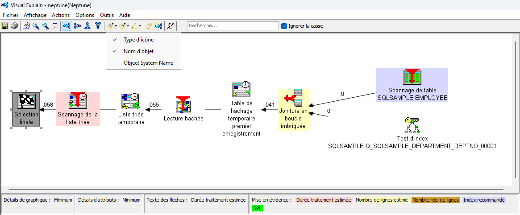Select the Jointure en boucle imbriquée node

[x=293, y=110]
